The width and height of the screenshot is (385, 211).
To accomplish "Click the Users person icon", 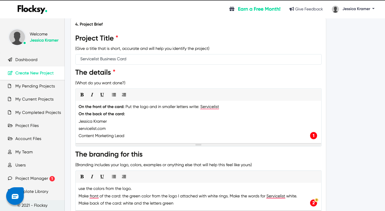I will pyautogui.click(x=10, y=165).
